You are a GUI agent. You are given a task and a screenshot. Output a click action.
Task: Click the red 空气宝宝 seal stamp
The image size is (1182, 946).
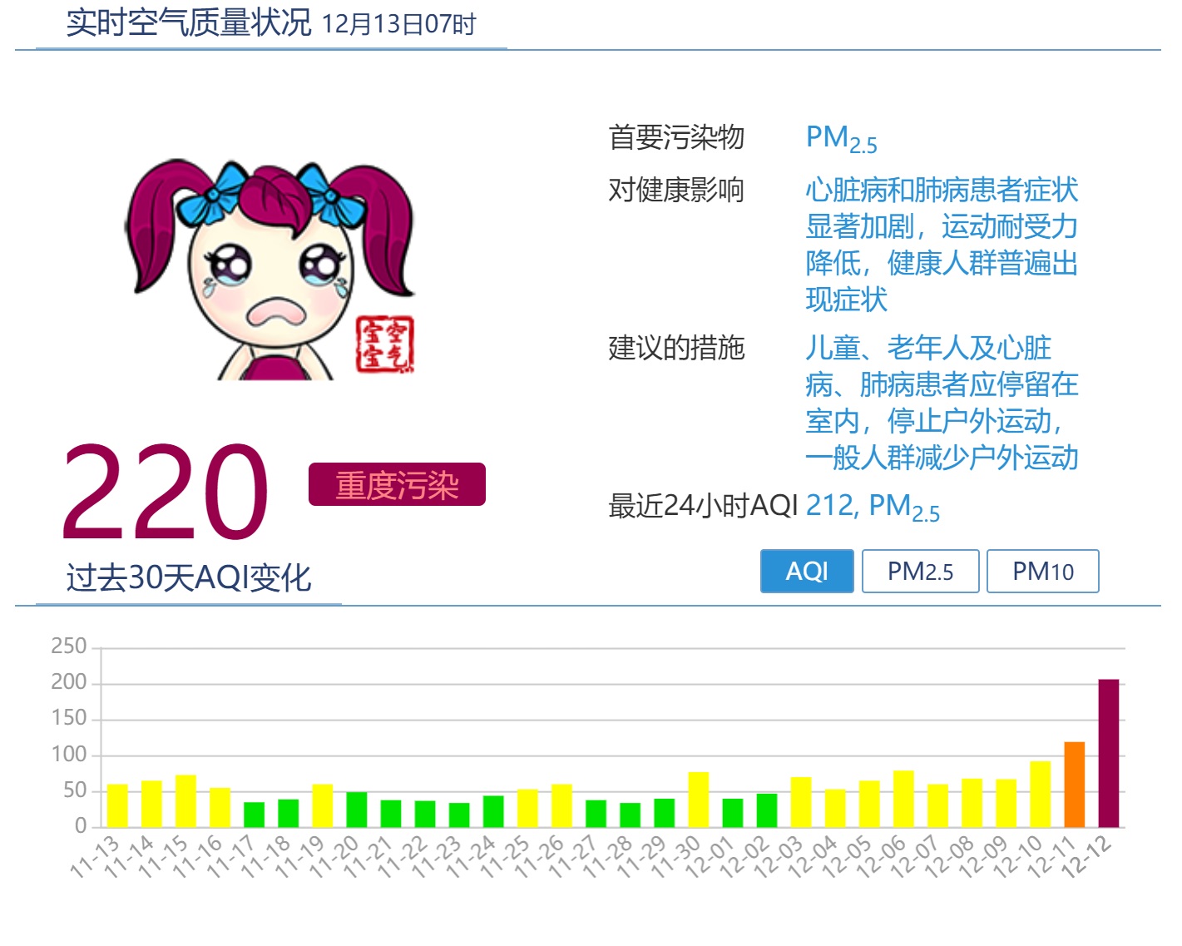pyautogui.click(x=384, y=344)
